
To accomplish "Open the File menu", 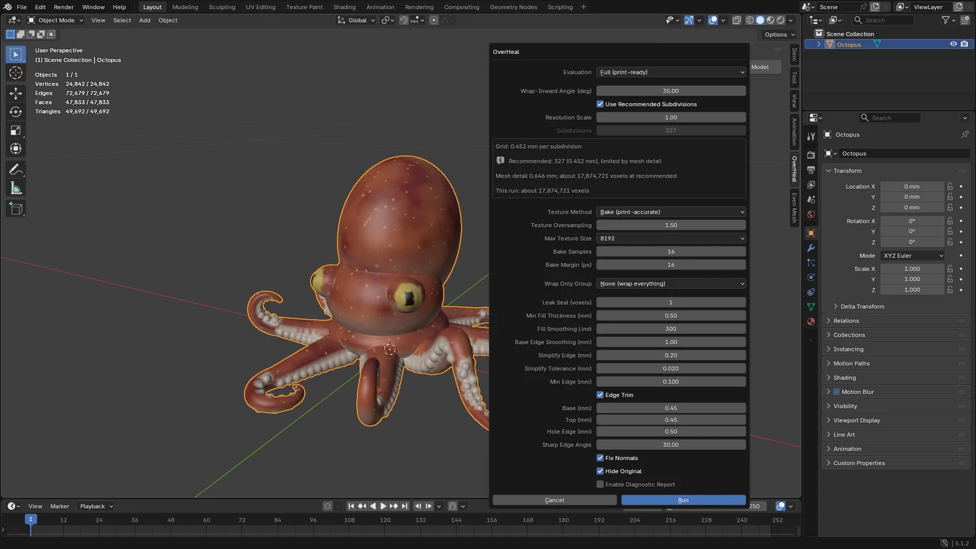I will (x=21, y=7).
